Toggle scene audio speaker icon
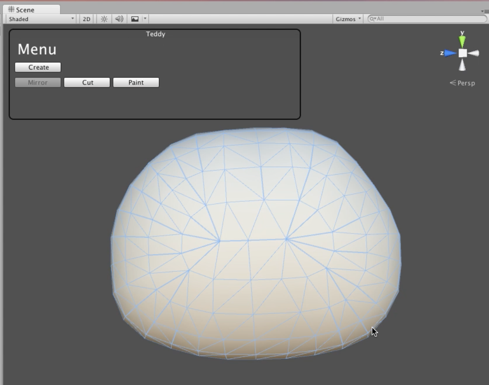The width and height of the screenshot is (489, 385). (119, 19)
